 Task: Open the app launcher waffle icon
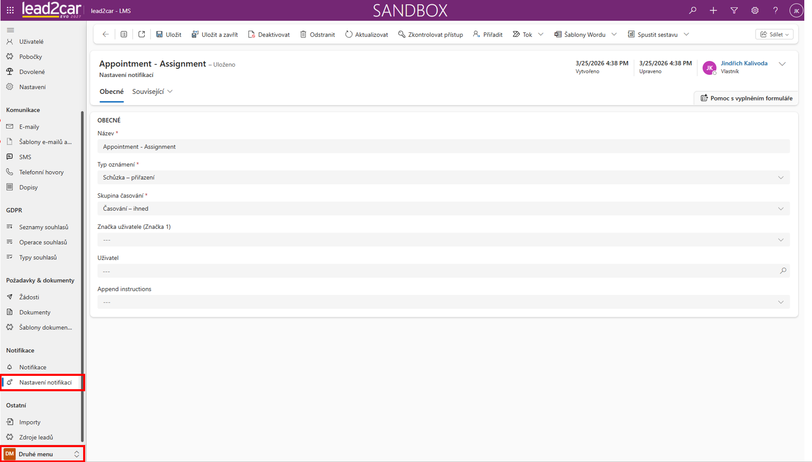pyautogui.click(x=10, y=10)
